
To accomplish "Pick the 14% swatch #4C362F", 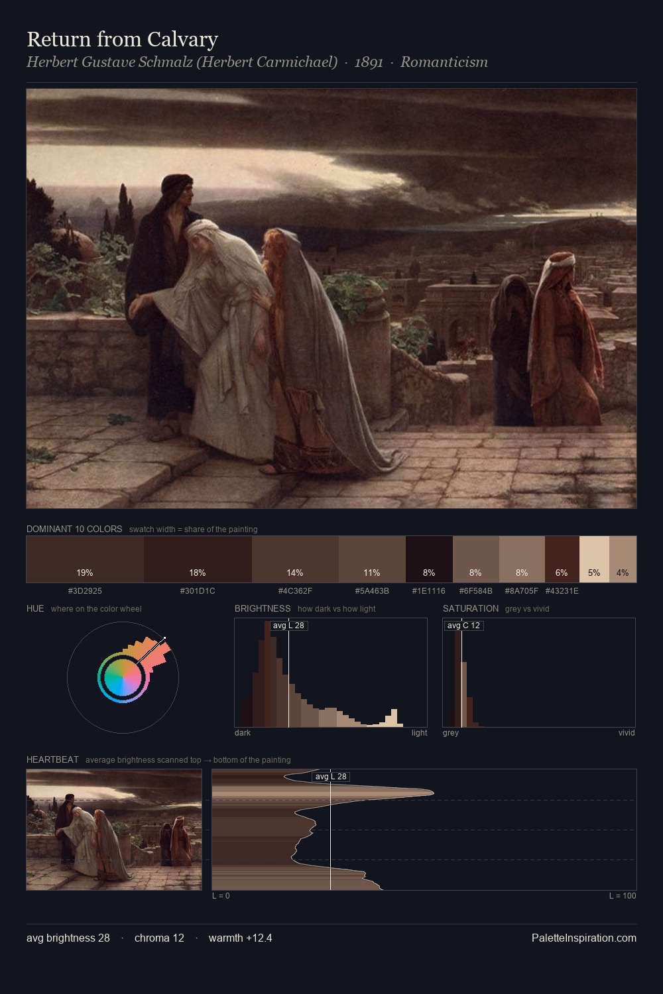I will [x=295, y=559].
